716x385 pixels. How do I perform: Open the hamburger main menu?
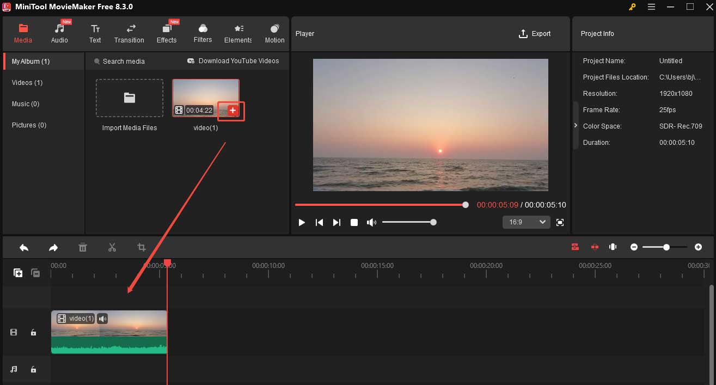tap(652, 7)
